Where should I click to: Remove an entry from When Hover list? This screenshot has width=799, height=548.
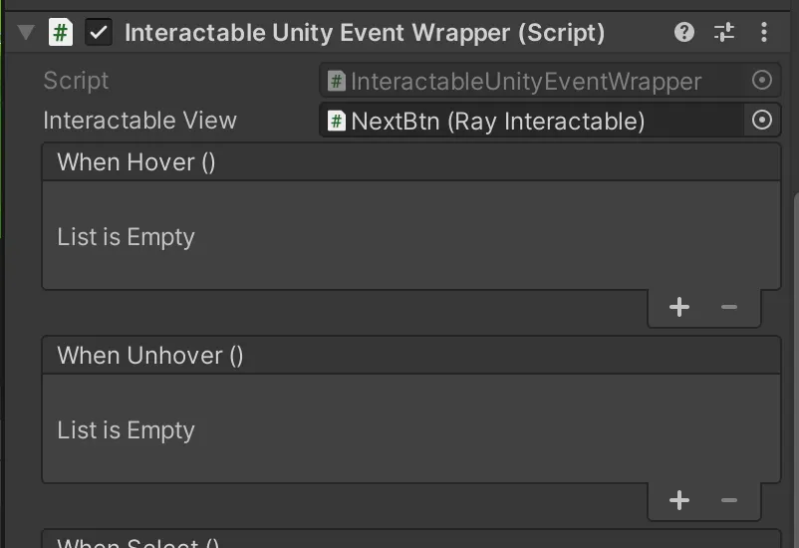pos(729,307)
